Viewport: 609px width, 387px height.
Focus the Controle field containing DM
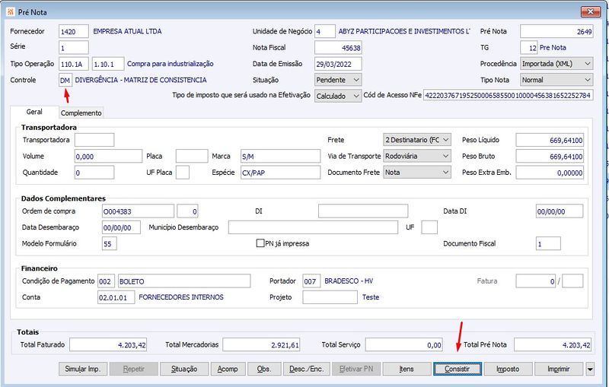(65, 80)
